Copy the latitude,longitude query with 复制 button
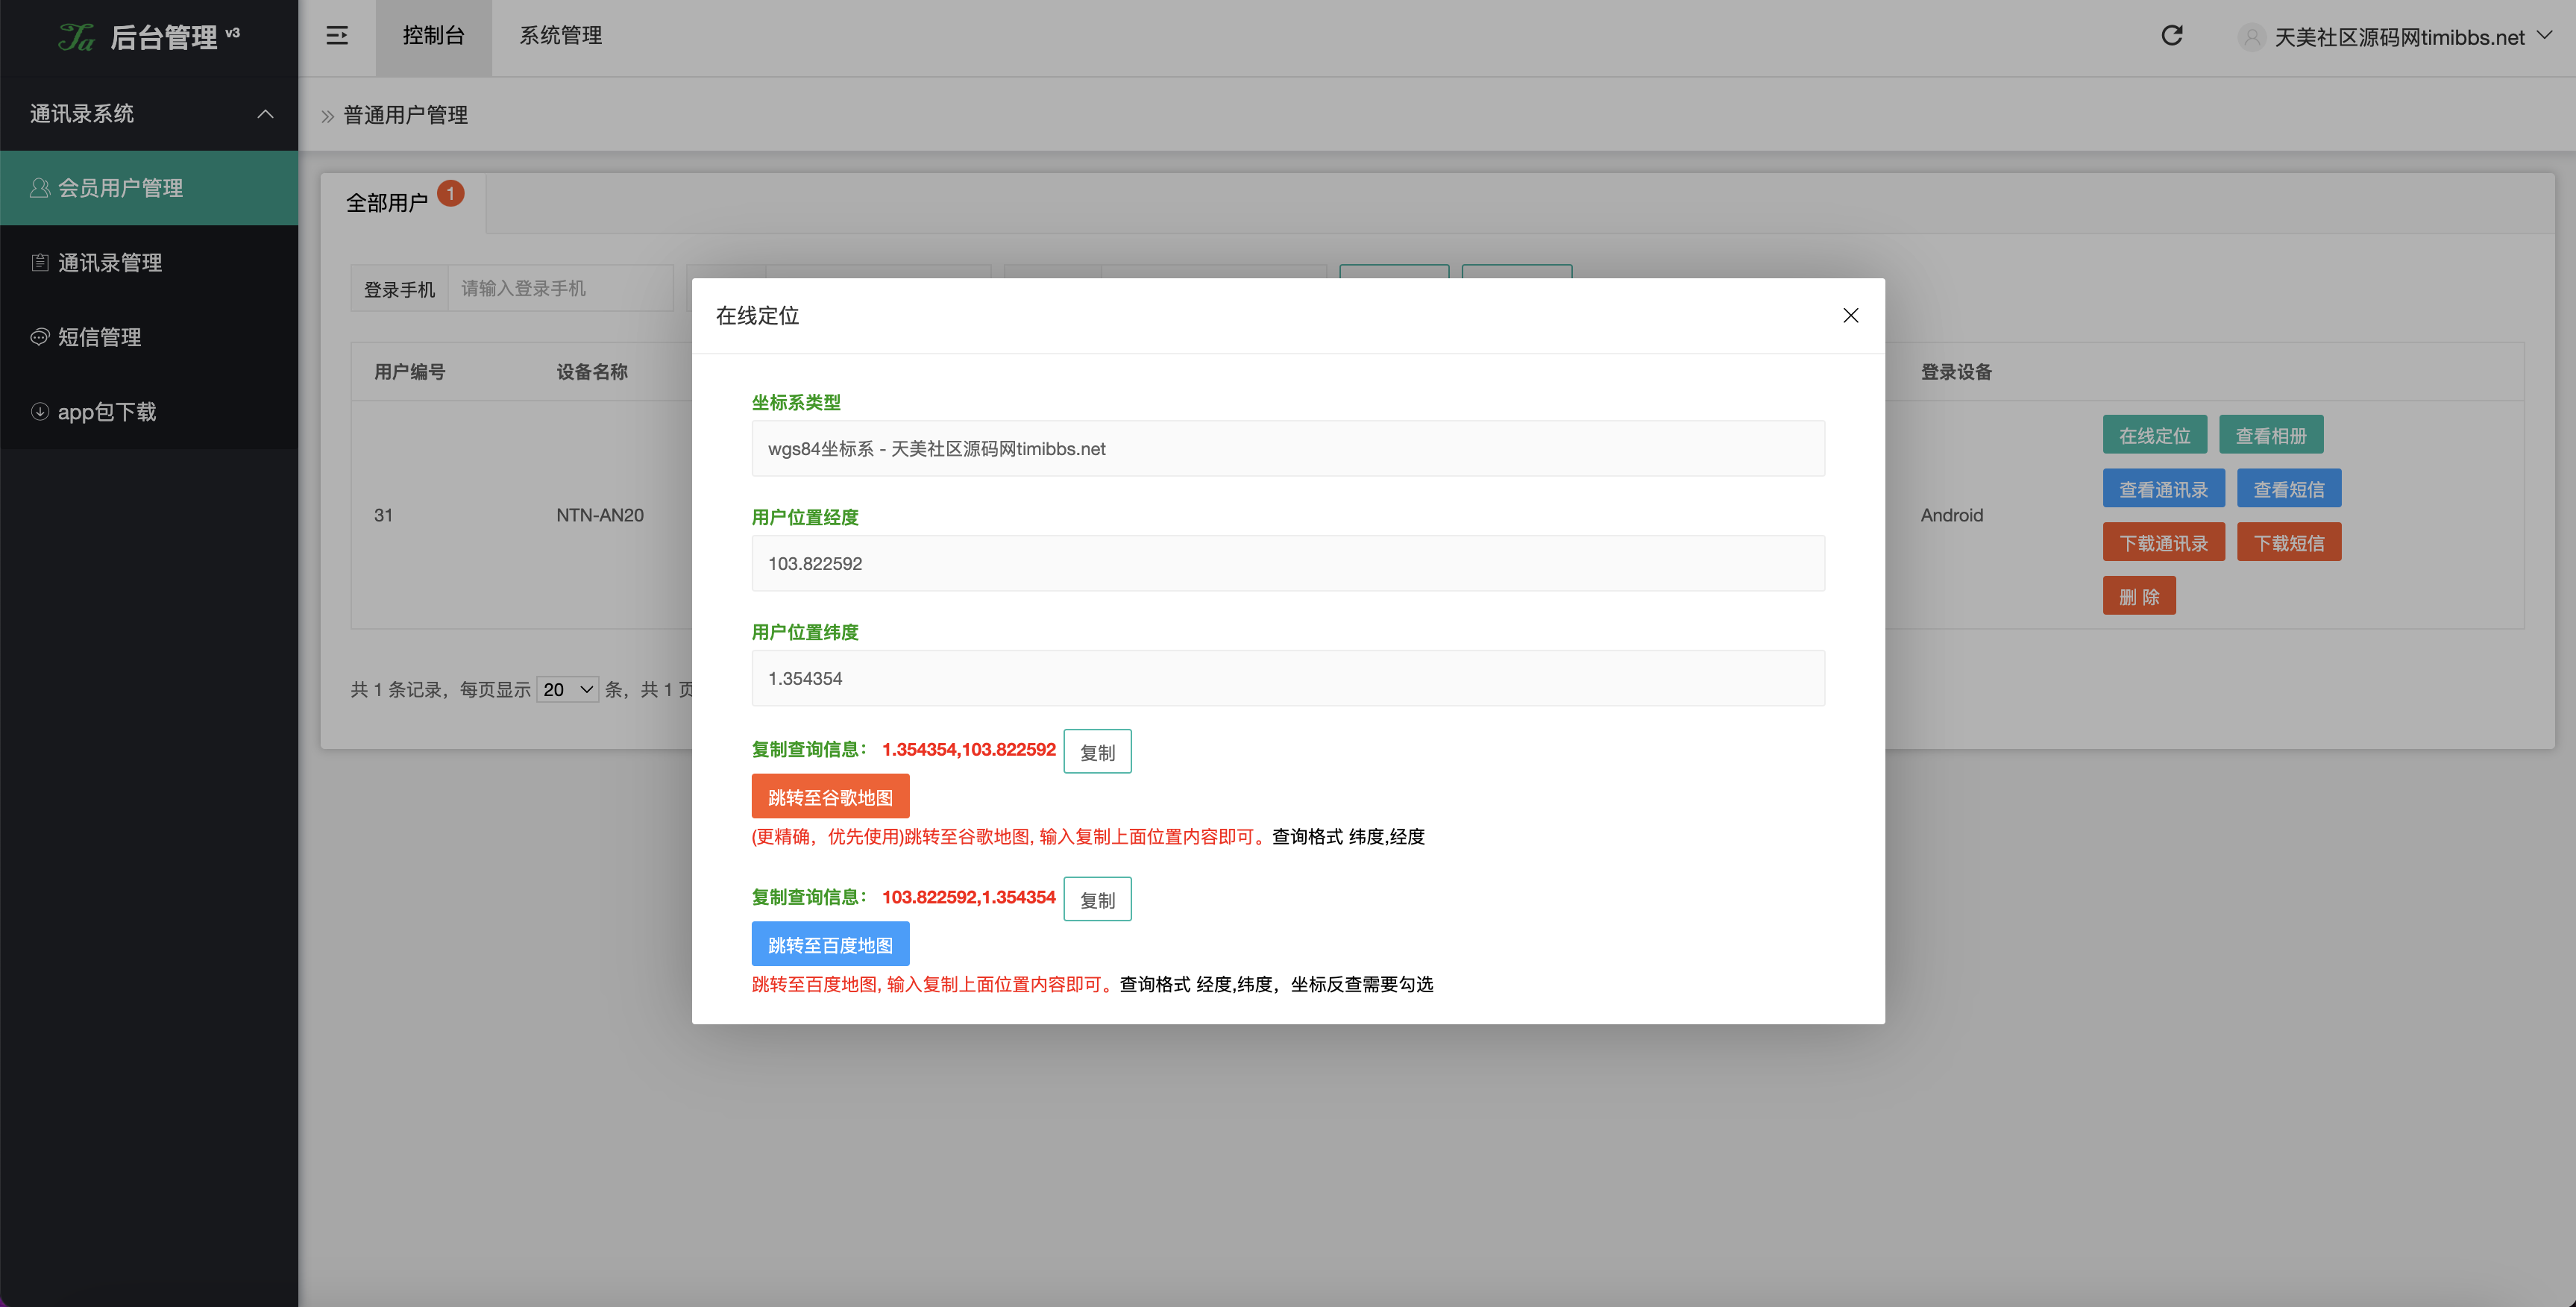 (1097, 751)
